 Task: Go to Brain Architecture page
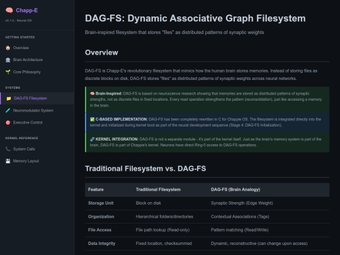37,60
